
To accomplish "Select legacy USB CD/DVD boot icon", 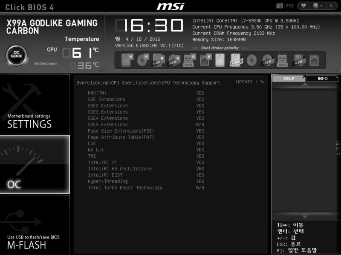I will (x=267, y=60).
